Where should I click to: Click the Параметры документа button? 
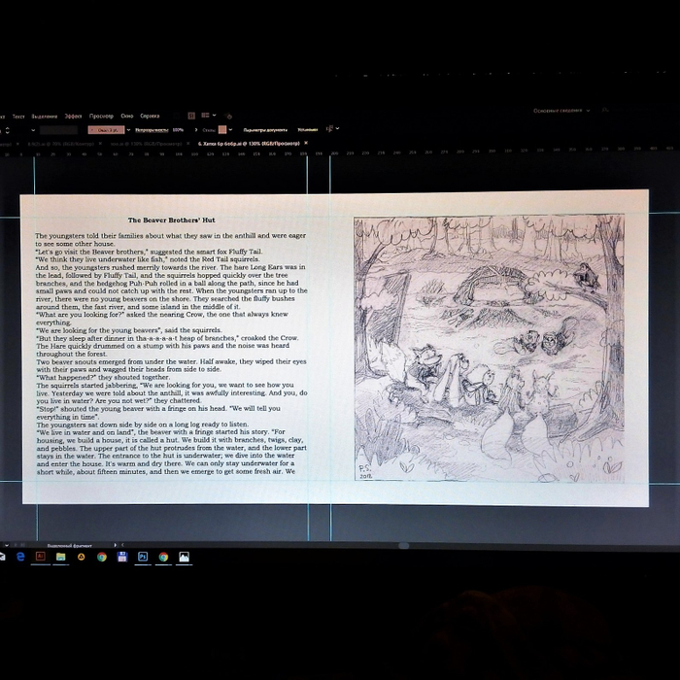click(265, 129)
